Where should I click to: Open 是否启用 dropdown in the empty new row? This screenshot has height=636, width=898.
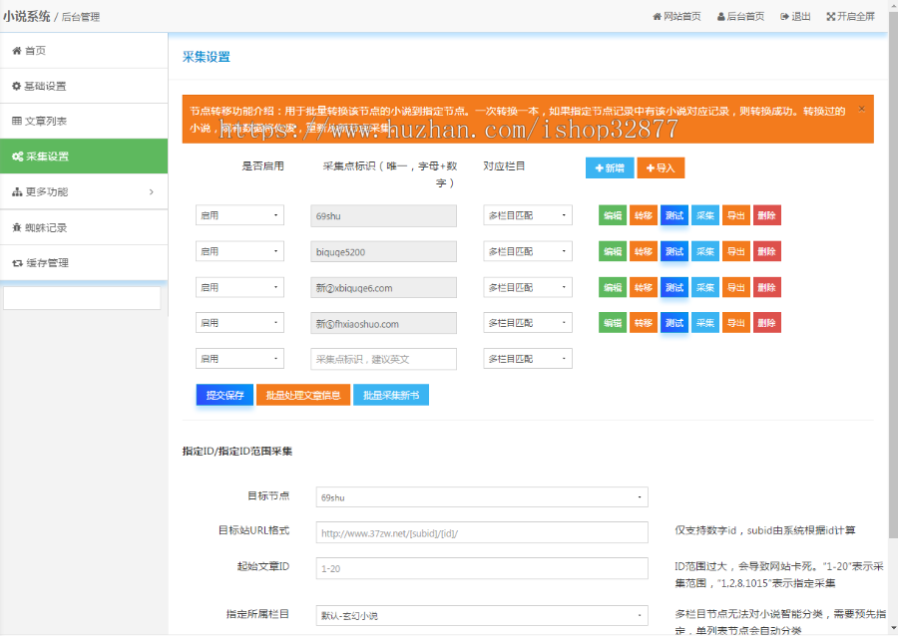click(x=239, y=359)
